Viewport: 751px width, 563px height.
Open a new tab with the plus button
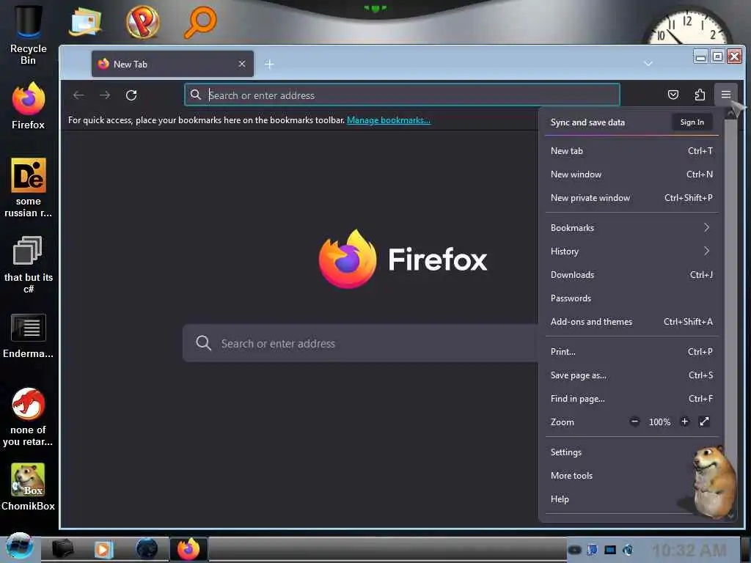click(269, 65)
